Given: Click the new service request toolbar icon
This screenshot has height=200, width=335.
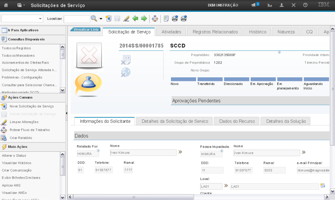Looking at the screenshot, I should click(x=109, y=19).
